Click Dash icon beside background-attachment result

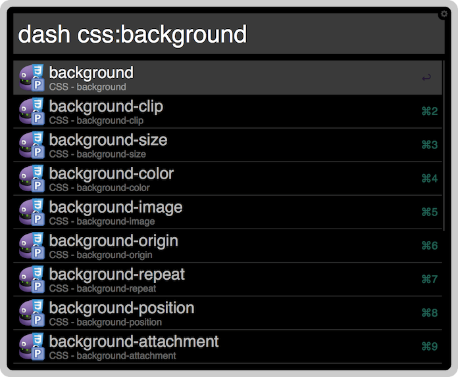(32, 346)
